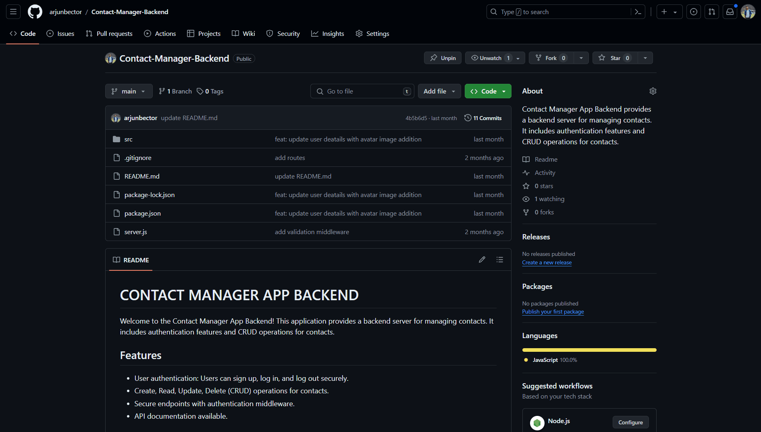
Task: Open the pull requests icon in header
Action: 712,12
